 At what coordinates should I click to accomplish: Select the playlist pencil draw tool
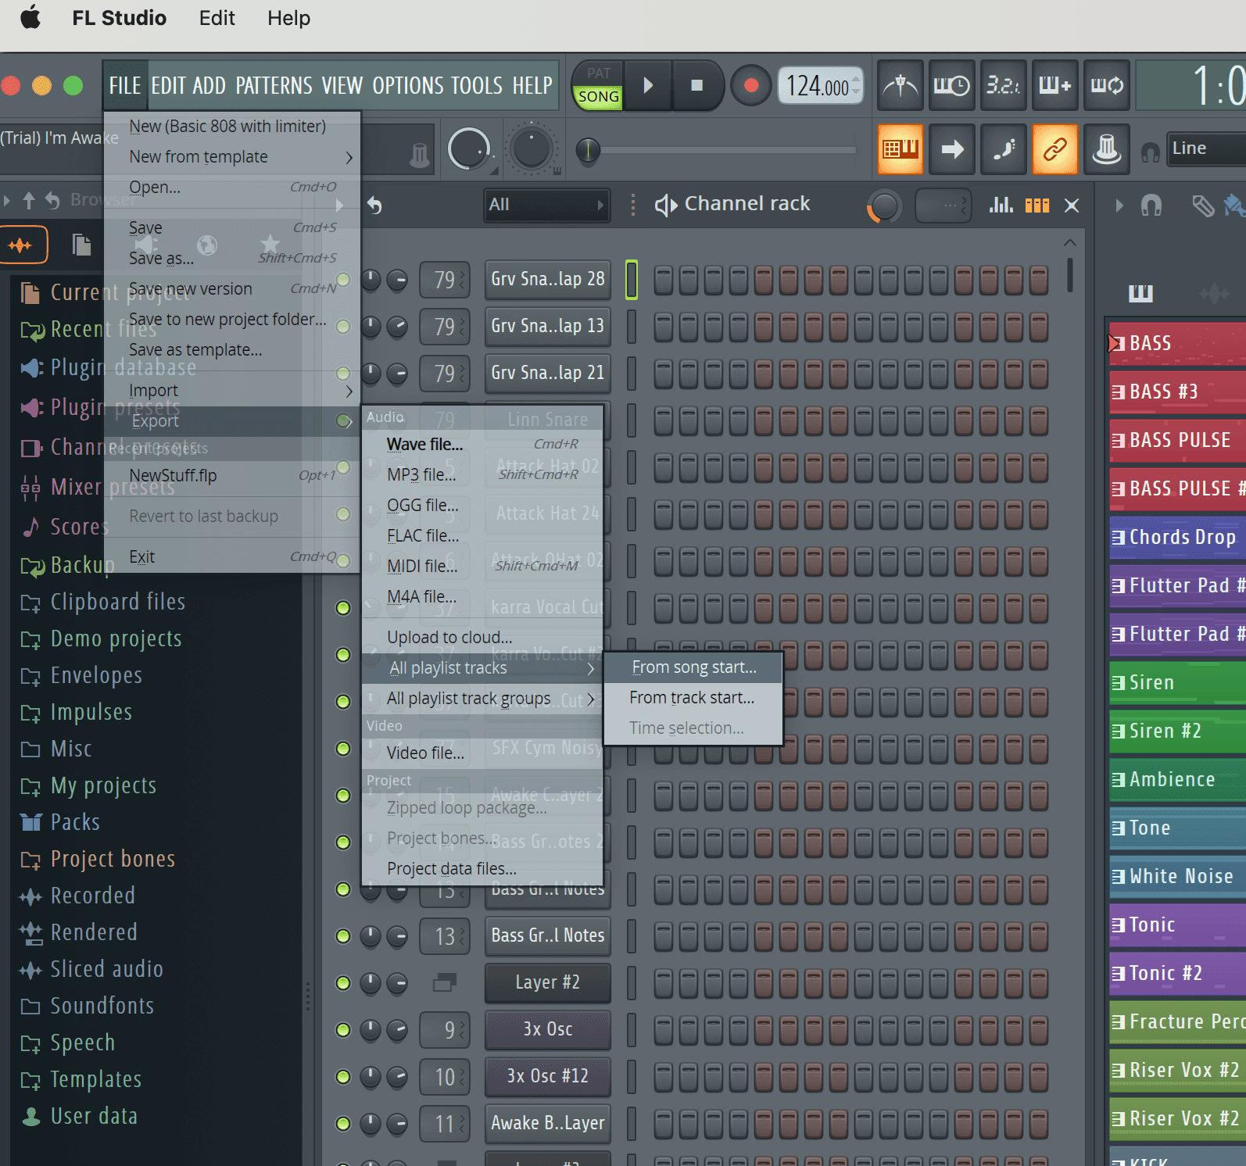(x=1202, y=206)
